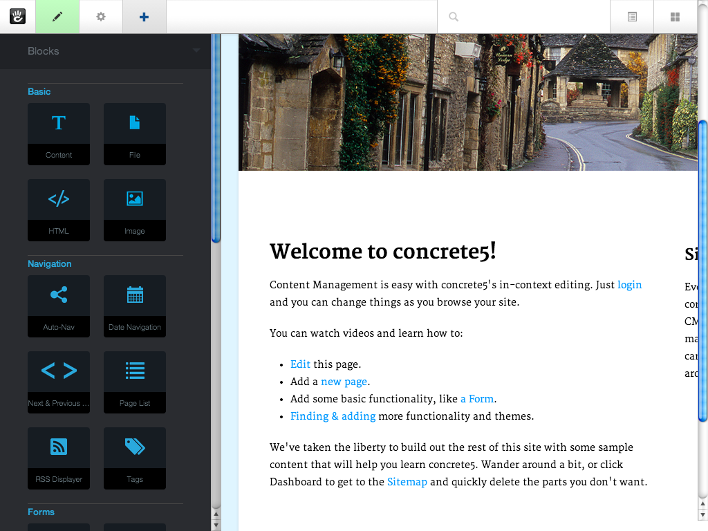Open the Sitemap link
The width and height of the screenshot is (708, 531).
407,482
